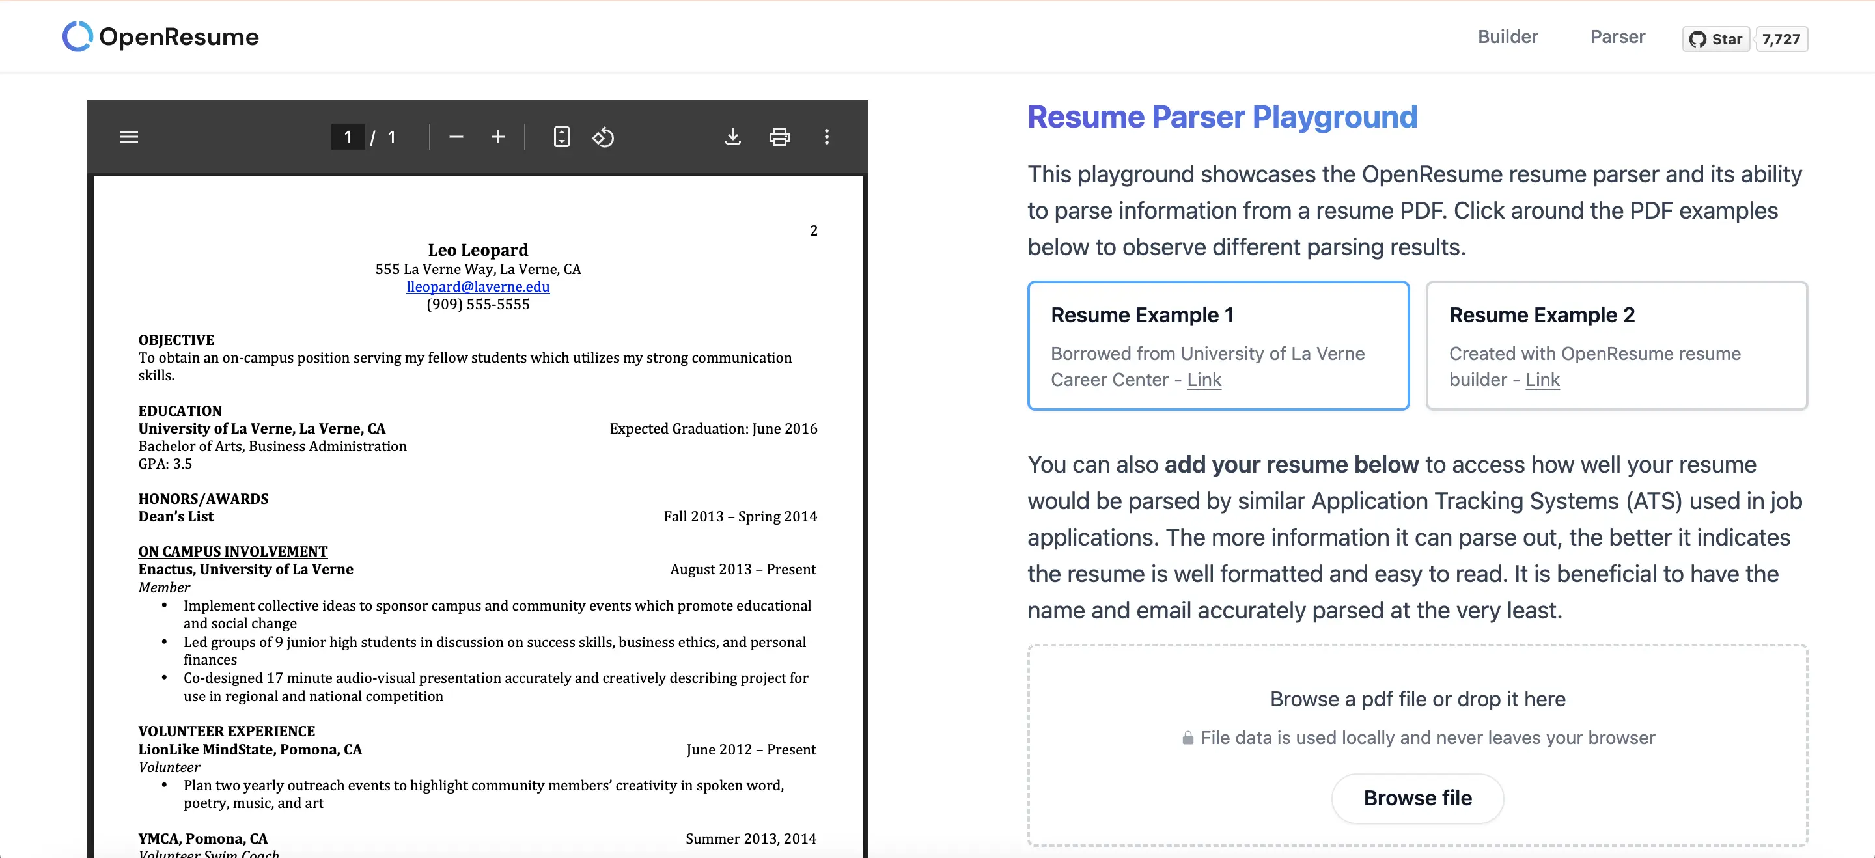The height and width of the screenshot is (858, 1875).
Task: Open the PDF viewer more actions menu
Action: [827, 137]
